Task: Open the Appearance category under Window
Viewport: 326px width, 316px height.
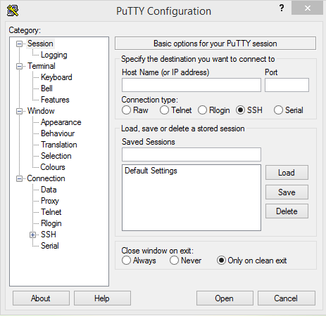Action: click(x=61, y=122)
